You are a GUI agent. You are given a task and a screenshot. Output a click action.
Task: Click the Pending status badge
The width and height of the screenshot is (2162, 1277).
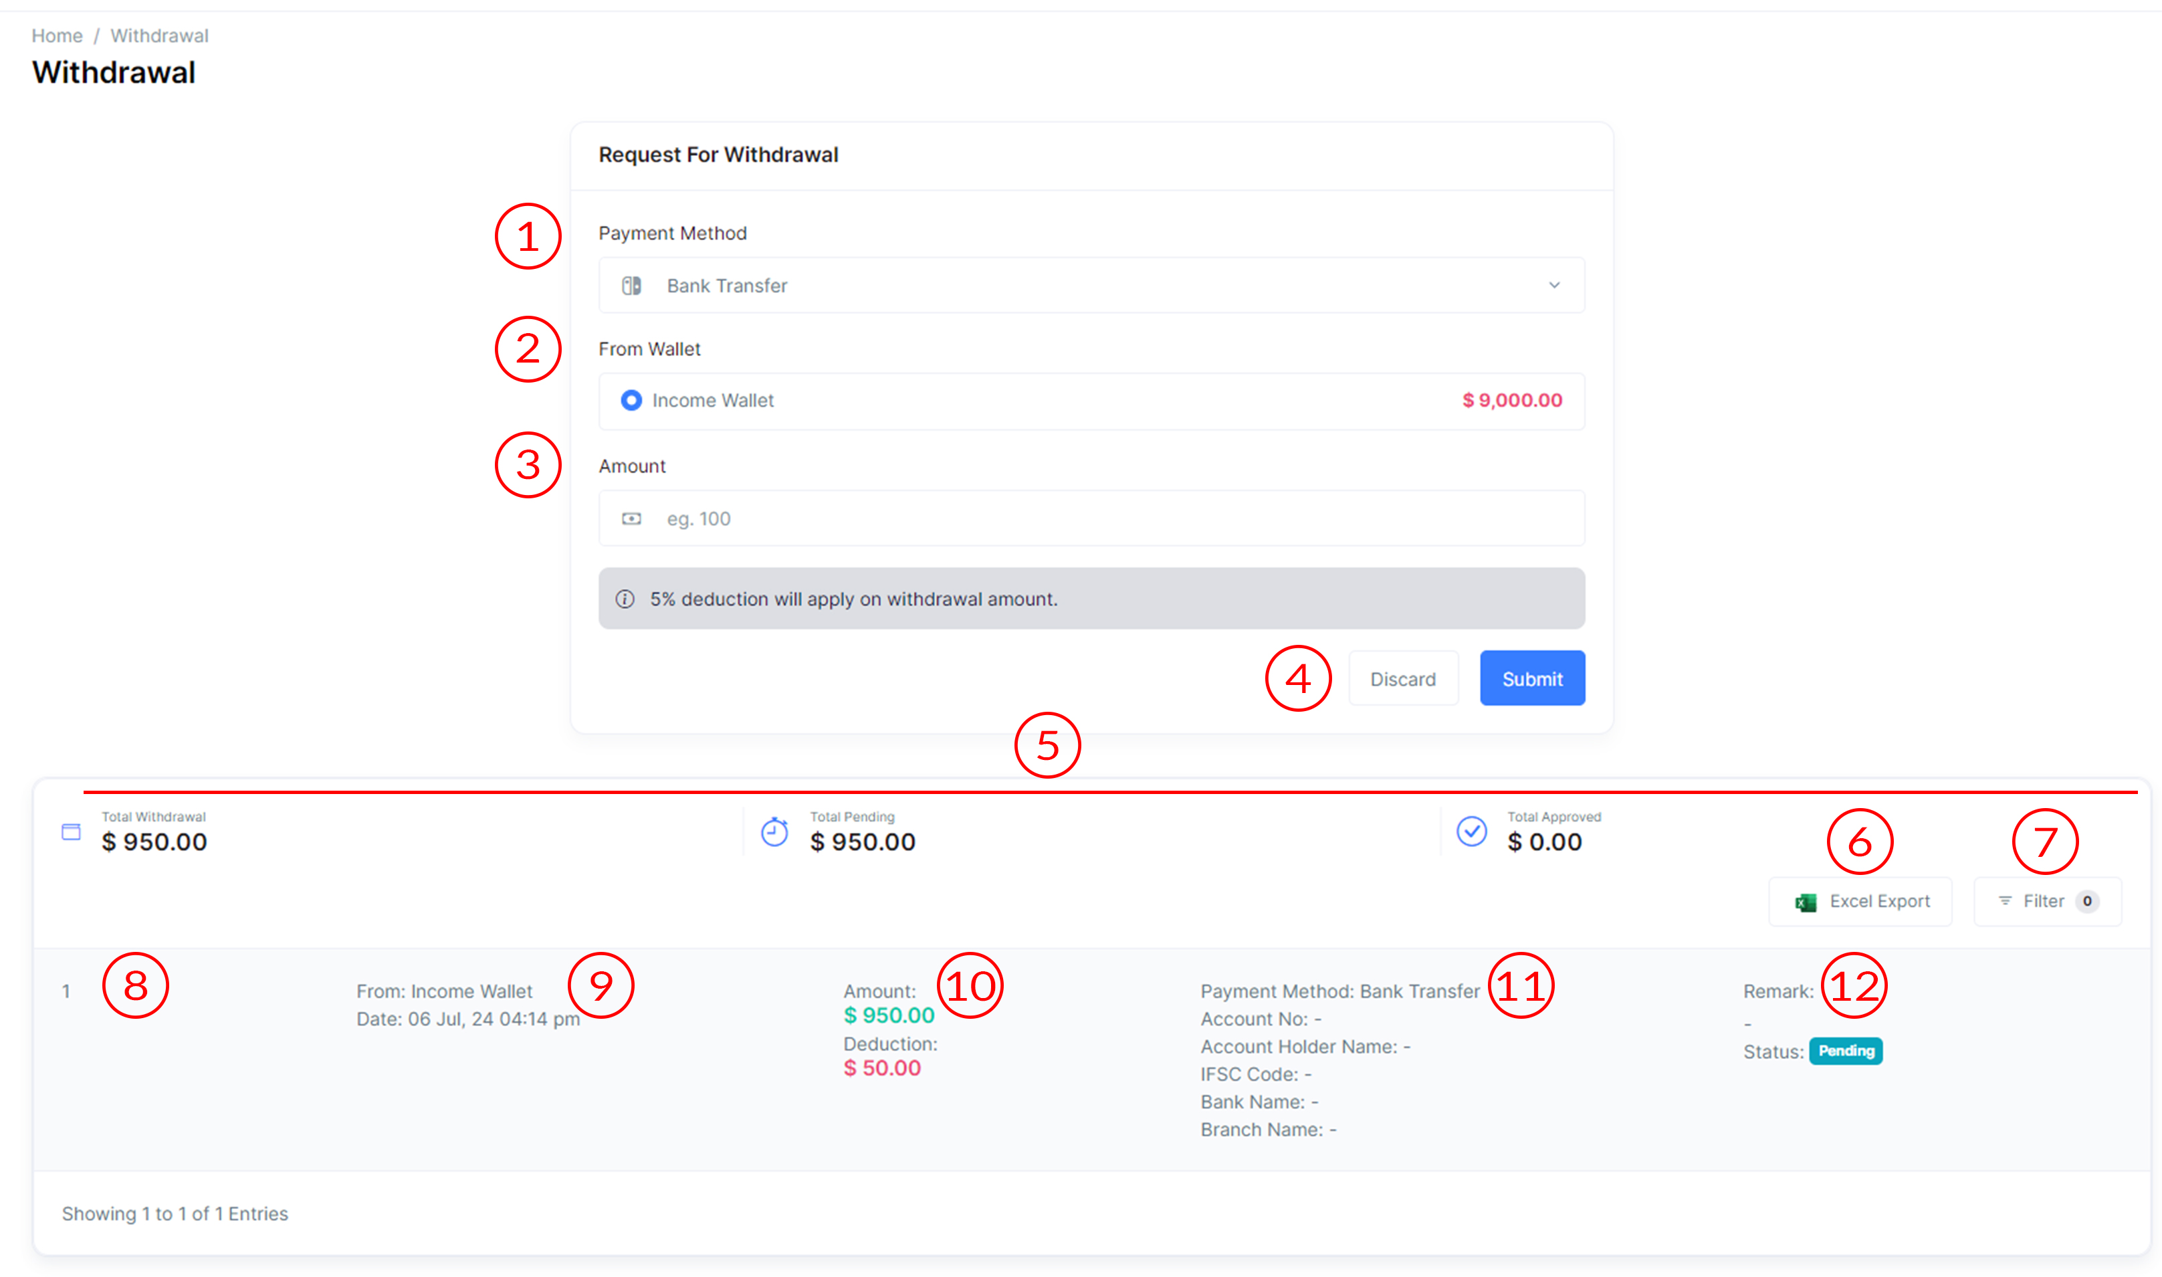[x=1846, y=1052]
